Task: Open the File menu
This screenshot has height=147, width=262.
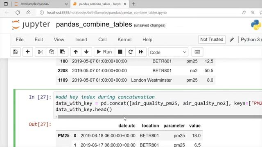Action: click(20, 40)
